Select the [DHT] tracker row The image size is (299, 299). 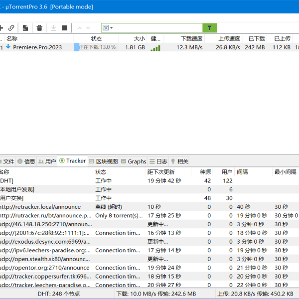pyautogui.click(x=149, y=181)
